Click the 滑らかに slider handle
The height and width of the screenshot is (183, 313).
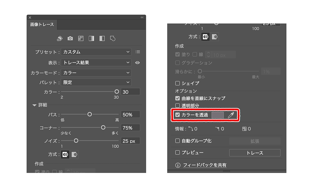pos(200,71)
